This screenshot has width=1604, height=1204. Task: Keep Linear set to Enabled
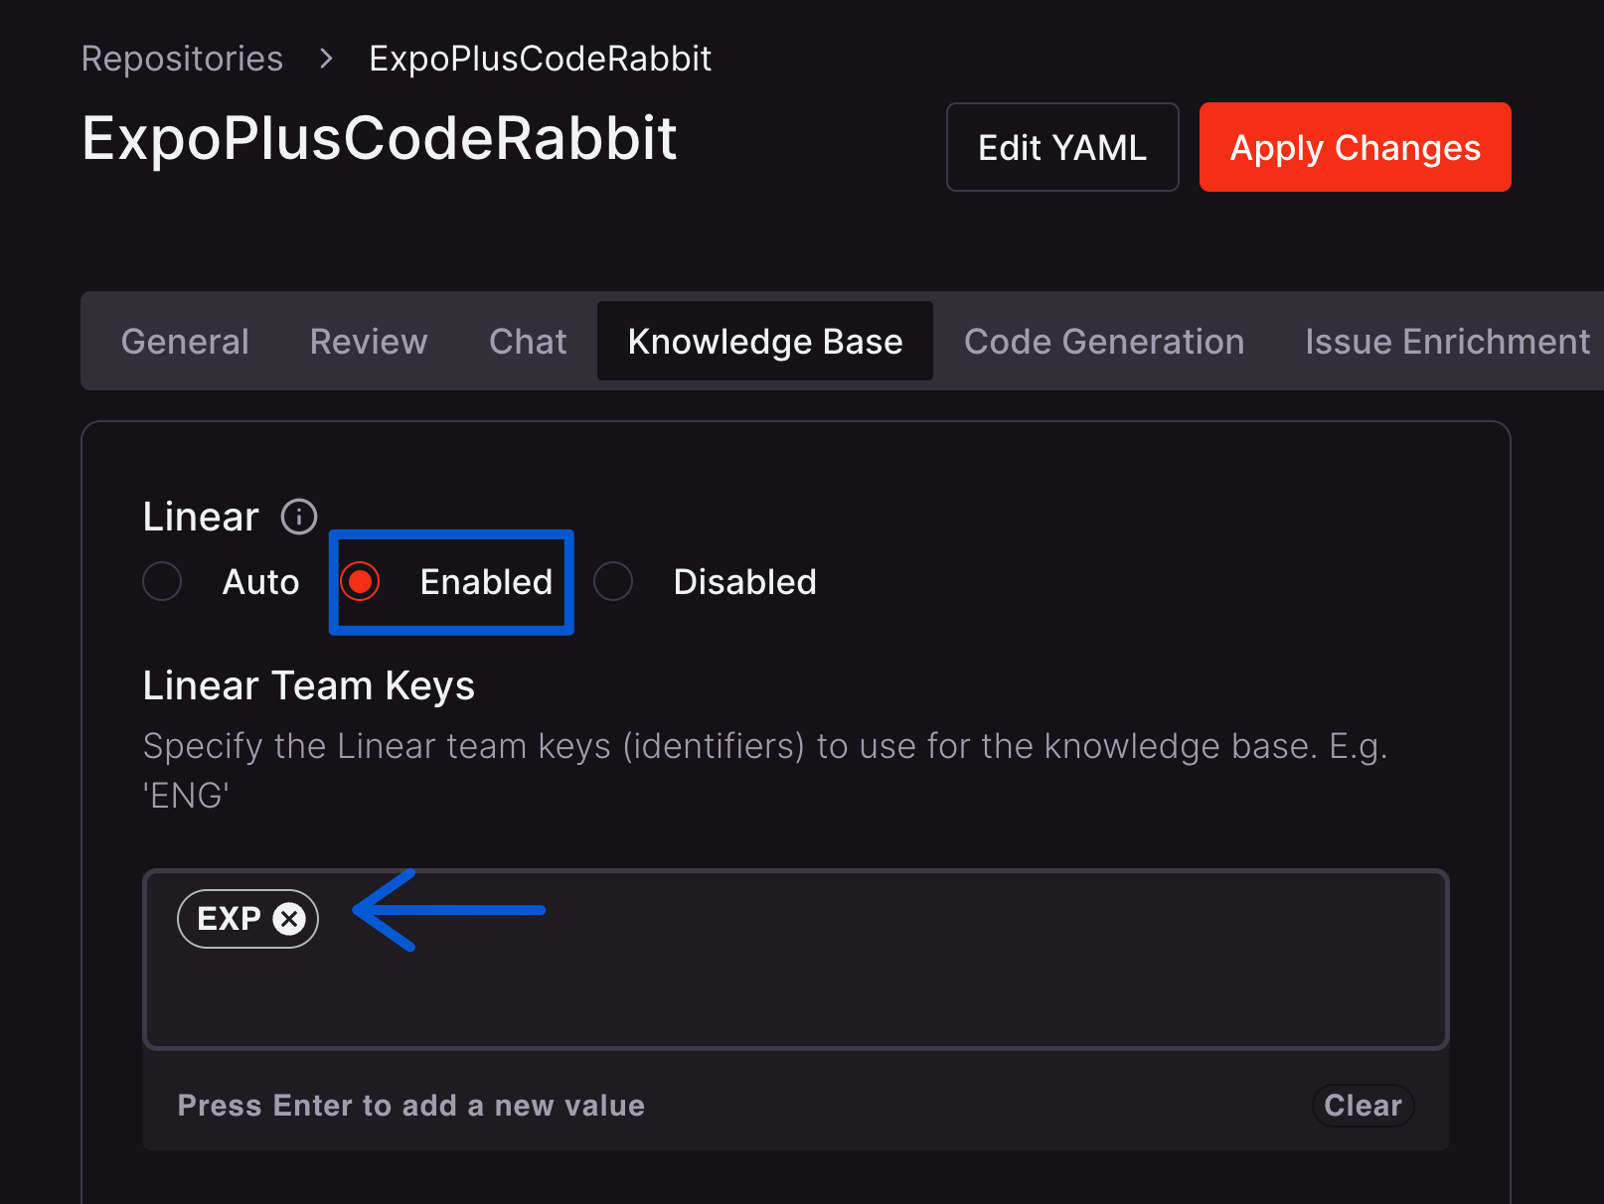pyautogui.click(x=360, y=581)
